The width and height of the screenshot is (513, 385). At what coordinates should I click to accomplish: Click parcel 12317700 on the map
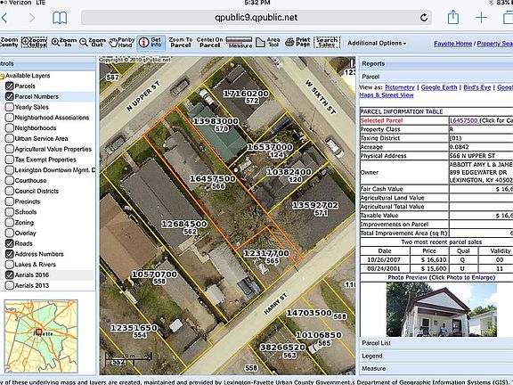tap(266, 253)
